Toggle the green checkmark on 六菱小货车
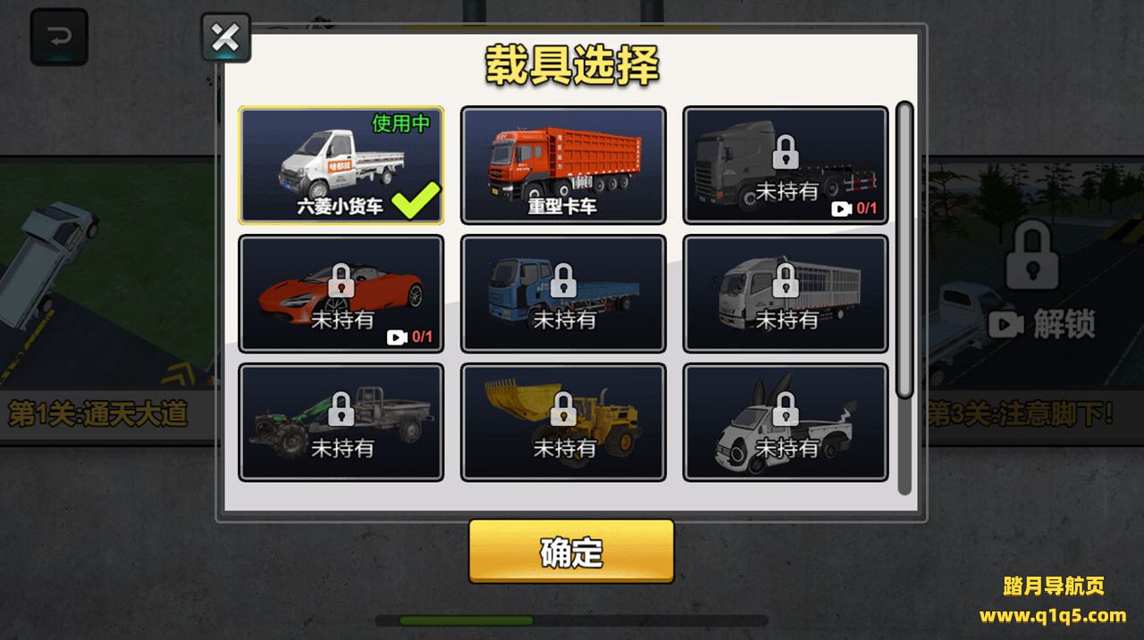 coord(416,200)
